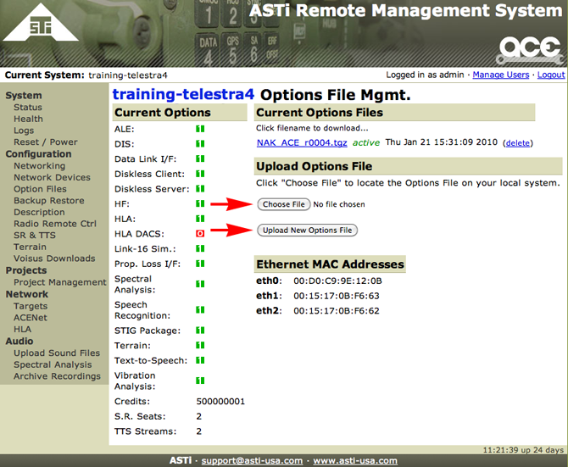The width and height of the screenshot is (568, 467).
Task: Open Voisus Downloads page
Action: [x=54, y=259]
